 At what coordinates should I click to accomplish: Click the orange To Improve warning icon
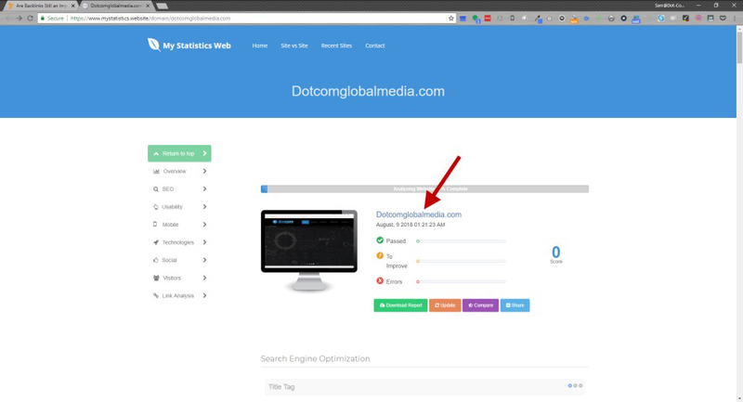tap(379, 256)
